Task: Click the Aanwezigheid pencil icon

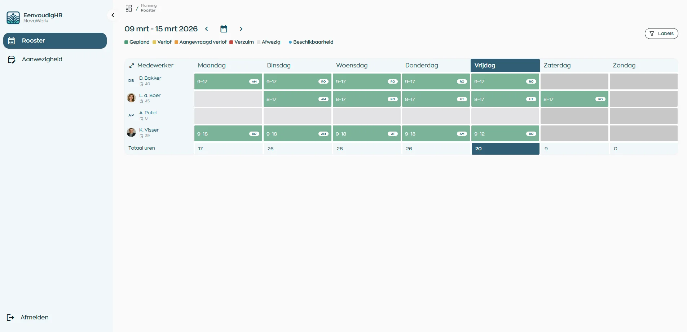Action: [12, 59]
